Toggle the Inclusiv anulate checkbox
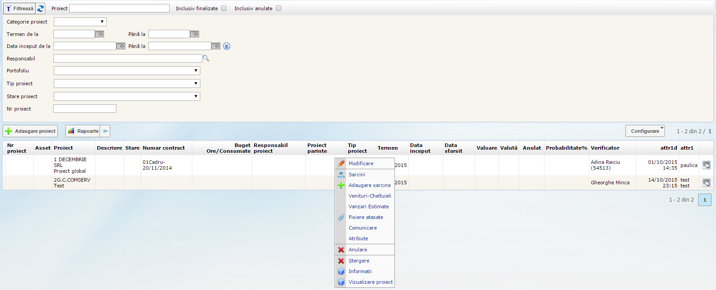 [x=278, y=8]
